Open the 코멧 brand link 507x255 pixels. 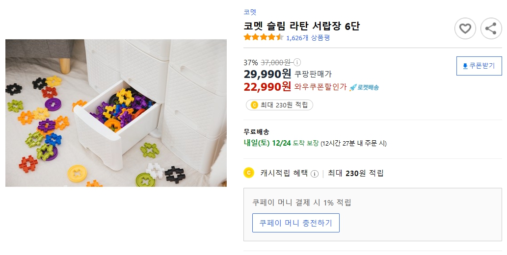250,12
